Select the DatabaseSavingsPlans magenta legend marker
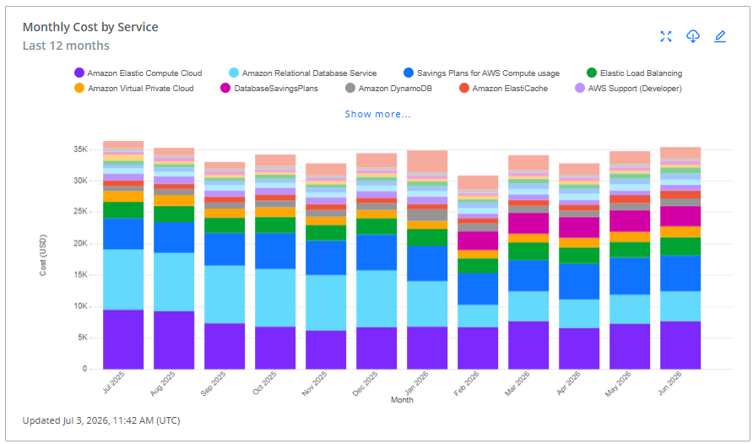Image resolution: width=753 pixels, height=444 pixels. [225, 89]
